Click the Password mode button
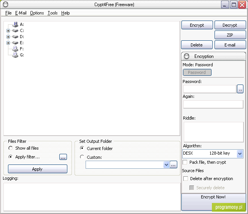This screenshot has height=214, width=248. click(197, 72)
